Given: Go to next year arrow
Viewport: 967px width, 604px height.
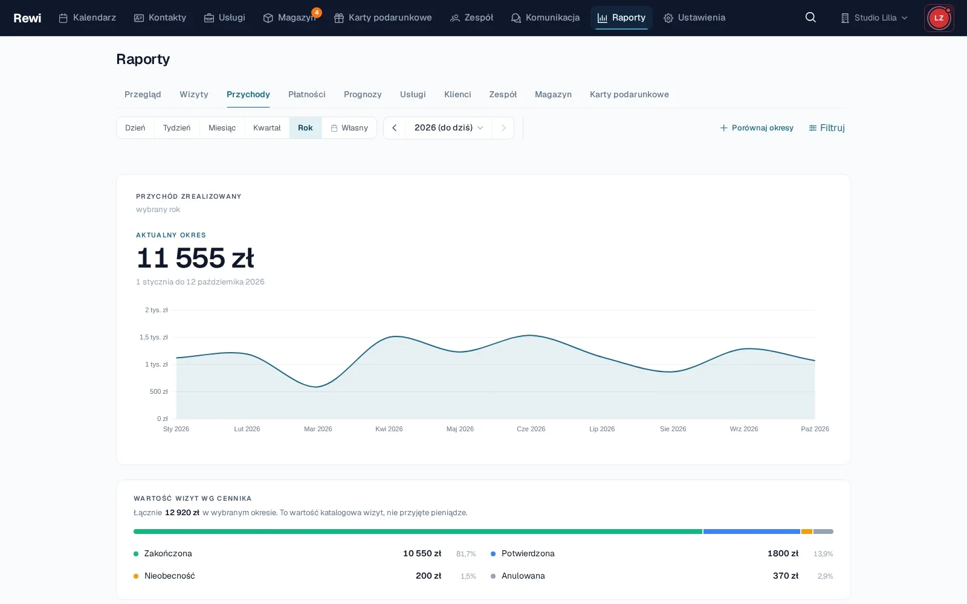Looking at the screenshot, I should click(503, 128).
